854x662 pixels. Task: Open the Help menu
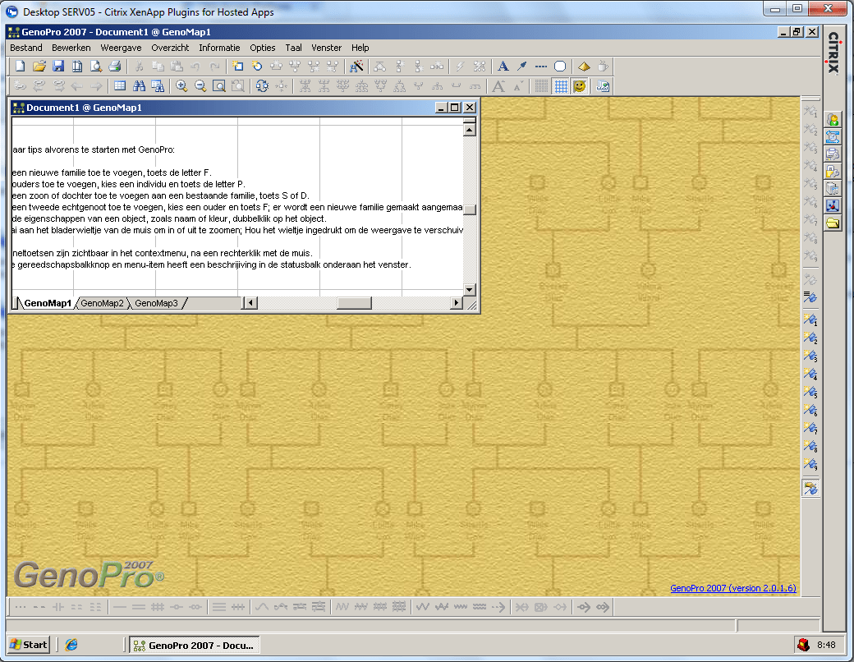coord(360,48)
